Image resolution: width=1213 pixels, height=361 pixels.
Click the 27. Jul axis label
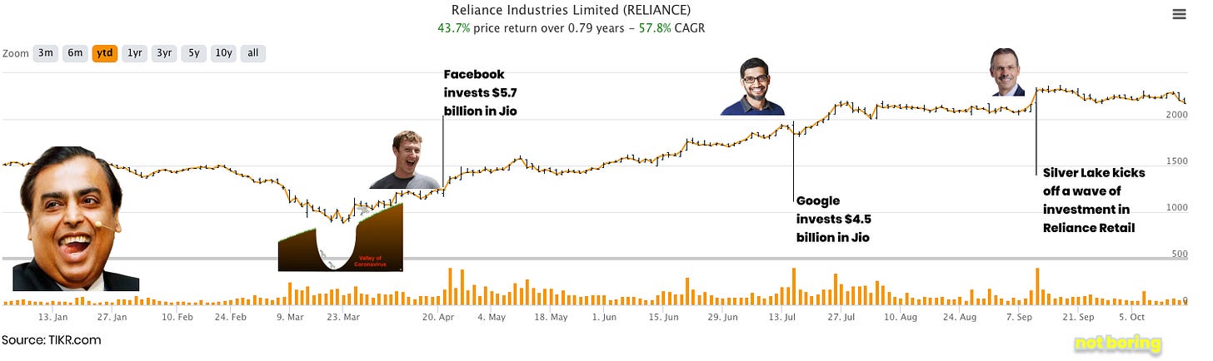pyautogui.click(x=842, y=317)
